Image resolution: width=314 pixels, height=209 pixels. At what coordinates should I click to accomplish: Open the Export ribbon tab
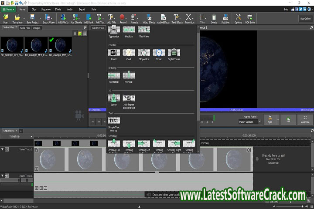[x=82, y=10]
